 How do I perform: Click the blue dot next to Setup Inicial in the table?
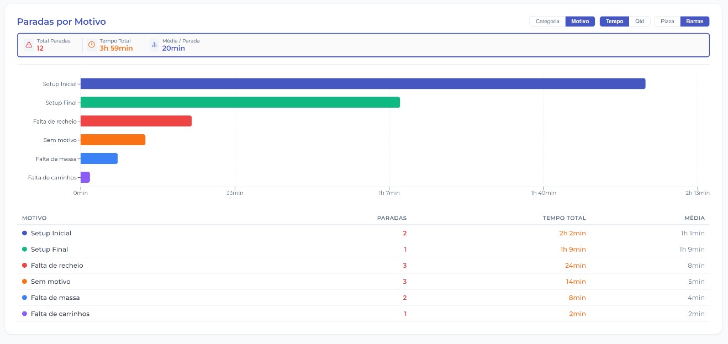(24, 233)
